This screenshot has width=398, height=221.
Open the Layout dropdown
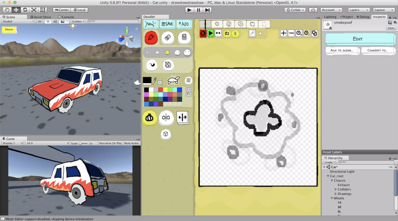coord(383,10)
